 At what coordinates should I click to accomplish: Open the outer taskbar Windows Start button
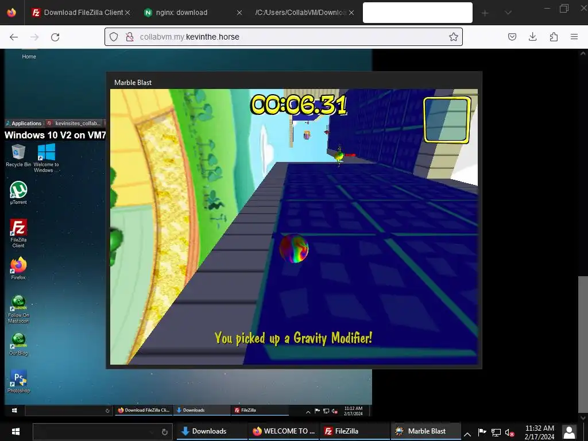tap(16, 431)
